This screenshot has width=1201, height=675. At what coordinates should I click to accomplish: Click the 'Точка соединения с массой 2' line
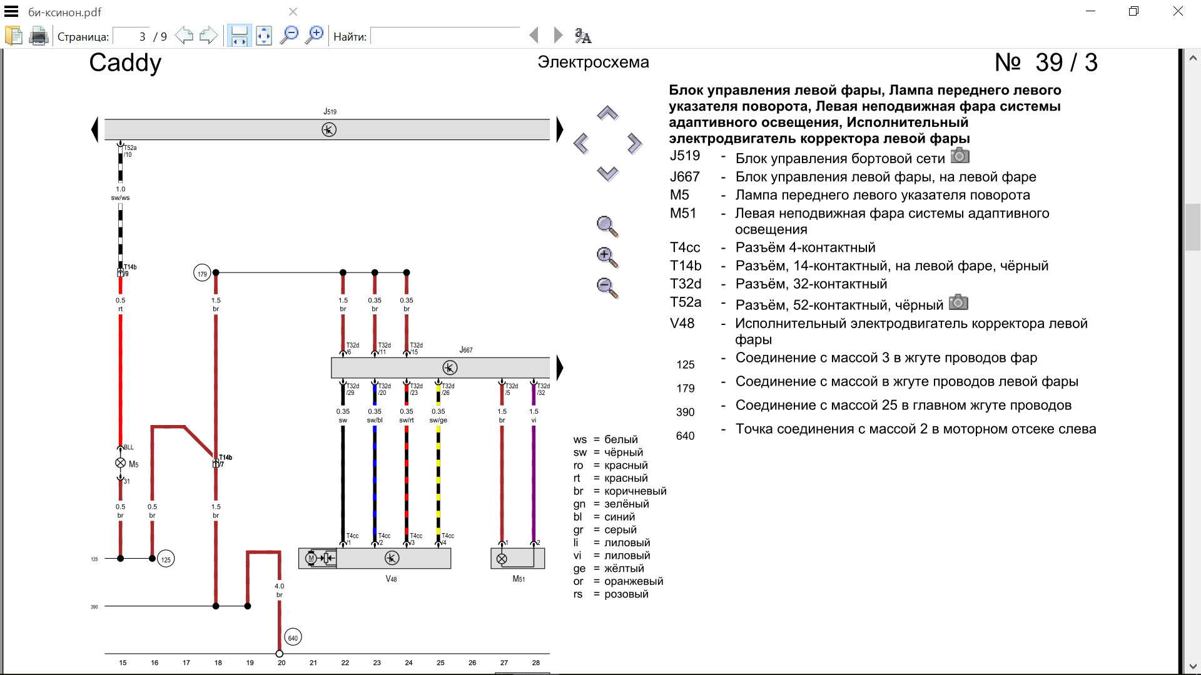[x=915, y=429]
